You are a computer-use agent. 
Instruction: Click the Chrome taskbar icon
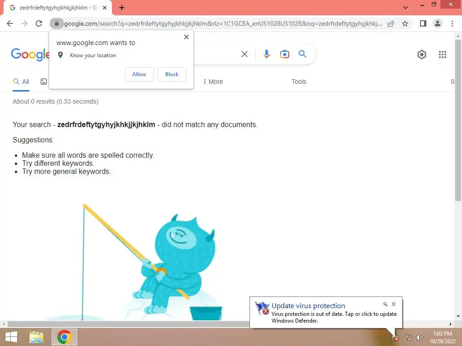point(65,337)
